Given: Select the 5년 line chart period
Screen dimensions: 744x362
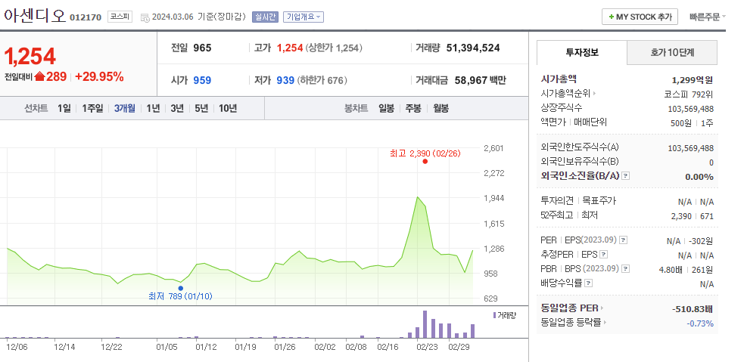Looking at the screenshot, I should [x=201, y=108].
